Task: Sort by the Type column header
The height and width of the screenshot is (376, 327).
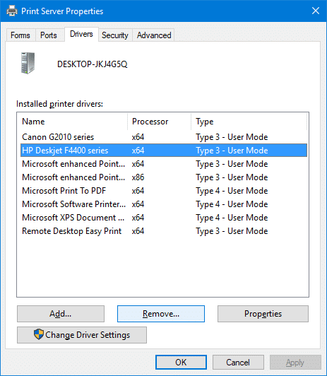Action: click(249, 122)
